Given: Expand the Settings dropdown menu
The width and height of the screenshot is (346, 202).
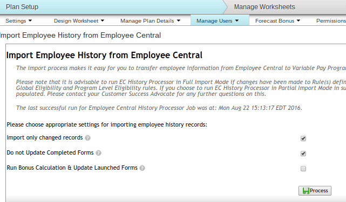Looking at the screenshot, I should pos(18,20).
